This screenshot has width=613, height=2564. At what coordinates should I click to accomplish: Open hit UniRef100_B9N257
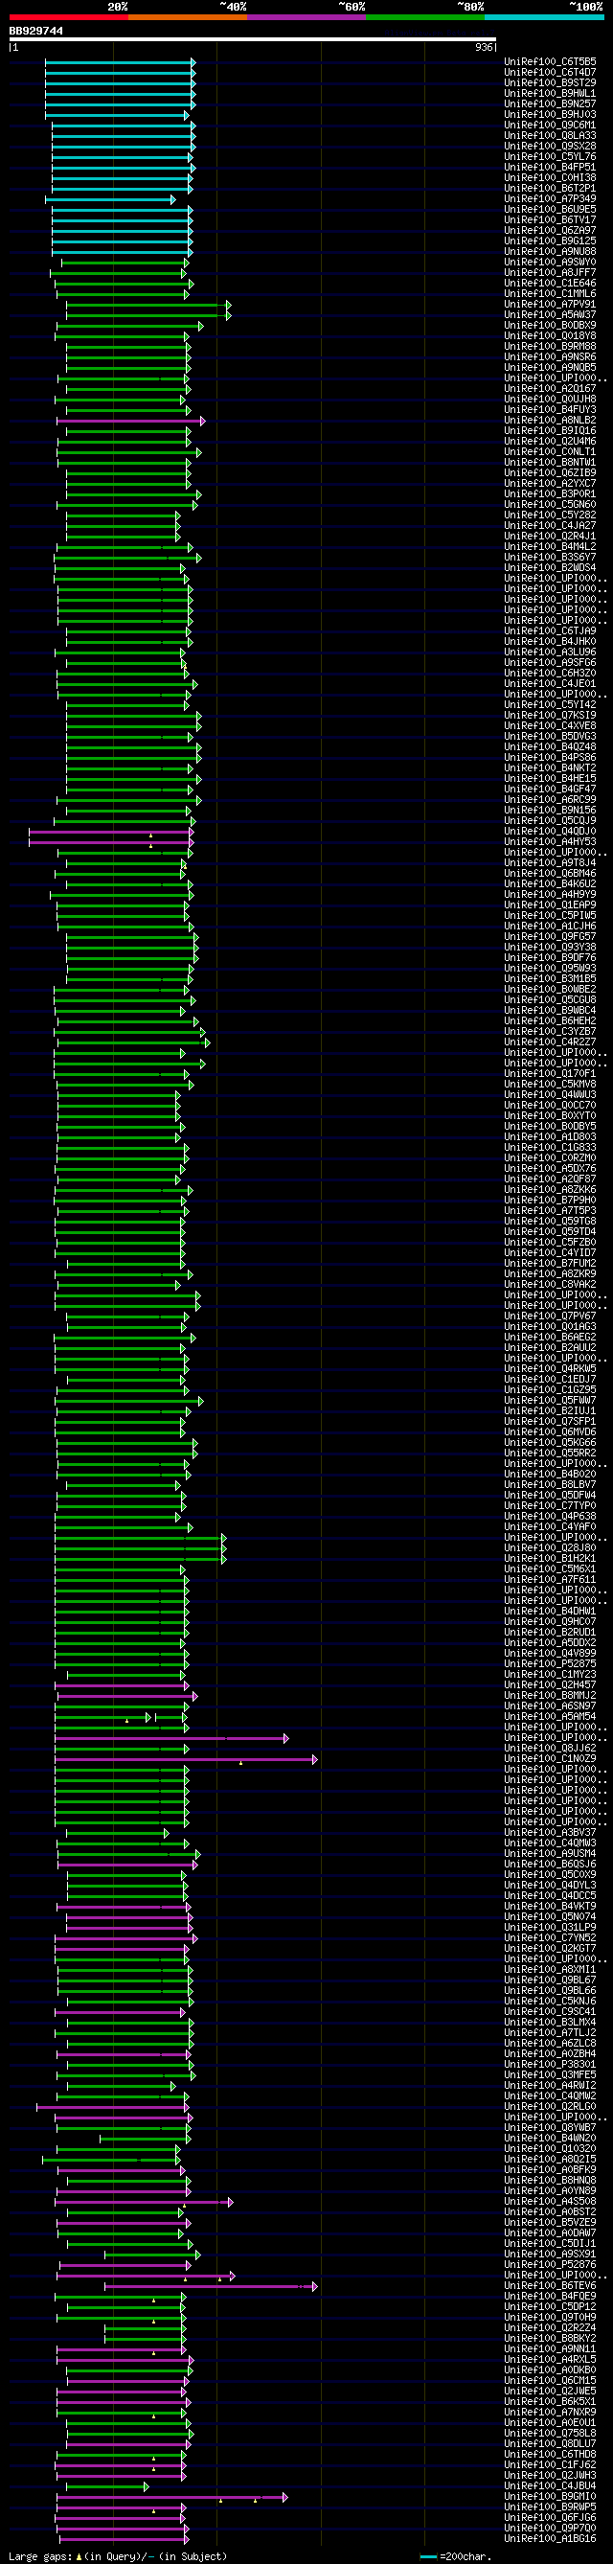point(551,103)
